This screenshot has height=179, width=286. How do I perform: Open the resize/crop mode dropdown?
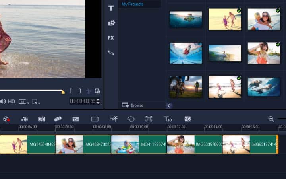point(36,102)
